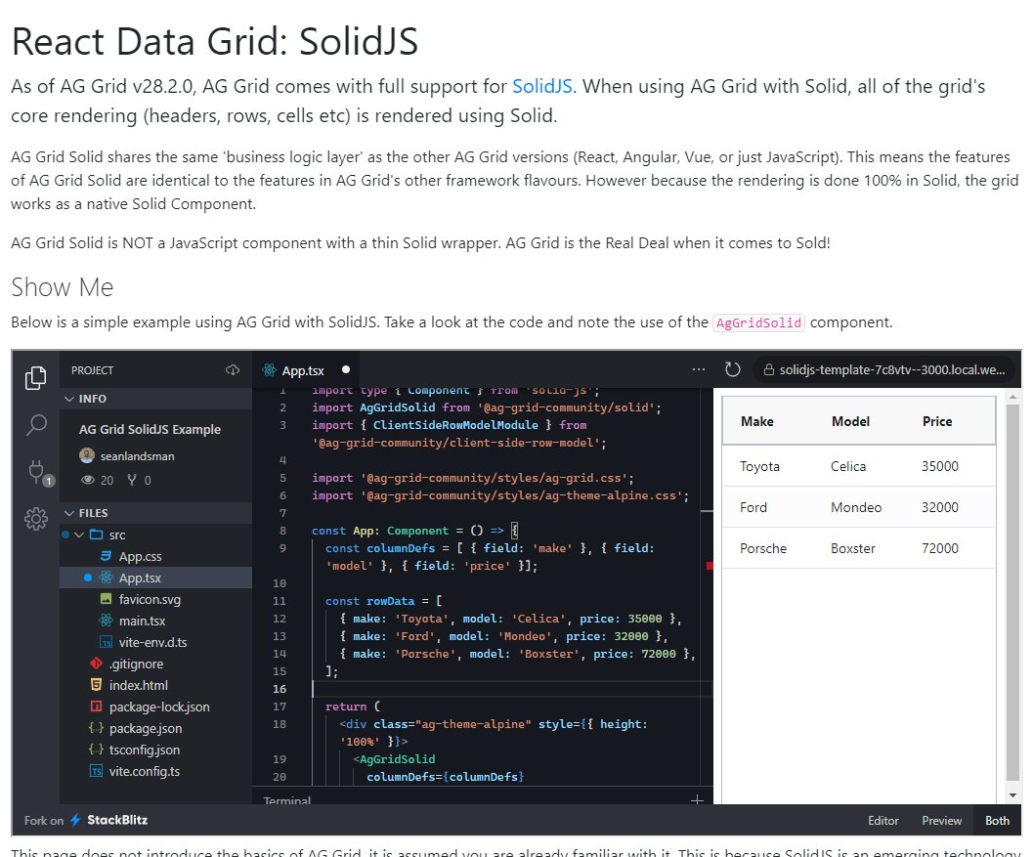Screen dimensions: 1033x857
Task: Click Fork on StackBlitz link
Action: [x=86, y=820]
